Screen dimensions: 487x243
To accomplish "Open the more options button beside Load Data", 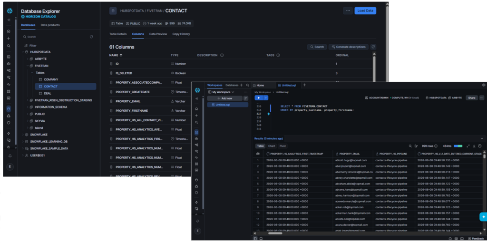I will (348, 10).
